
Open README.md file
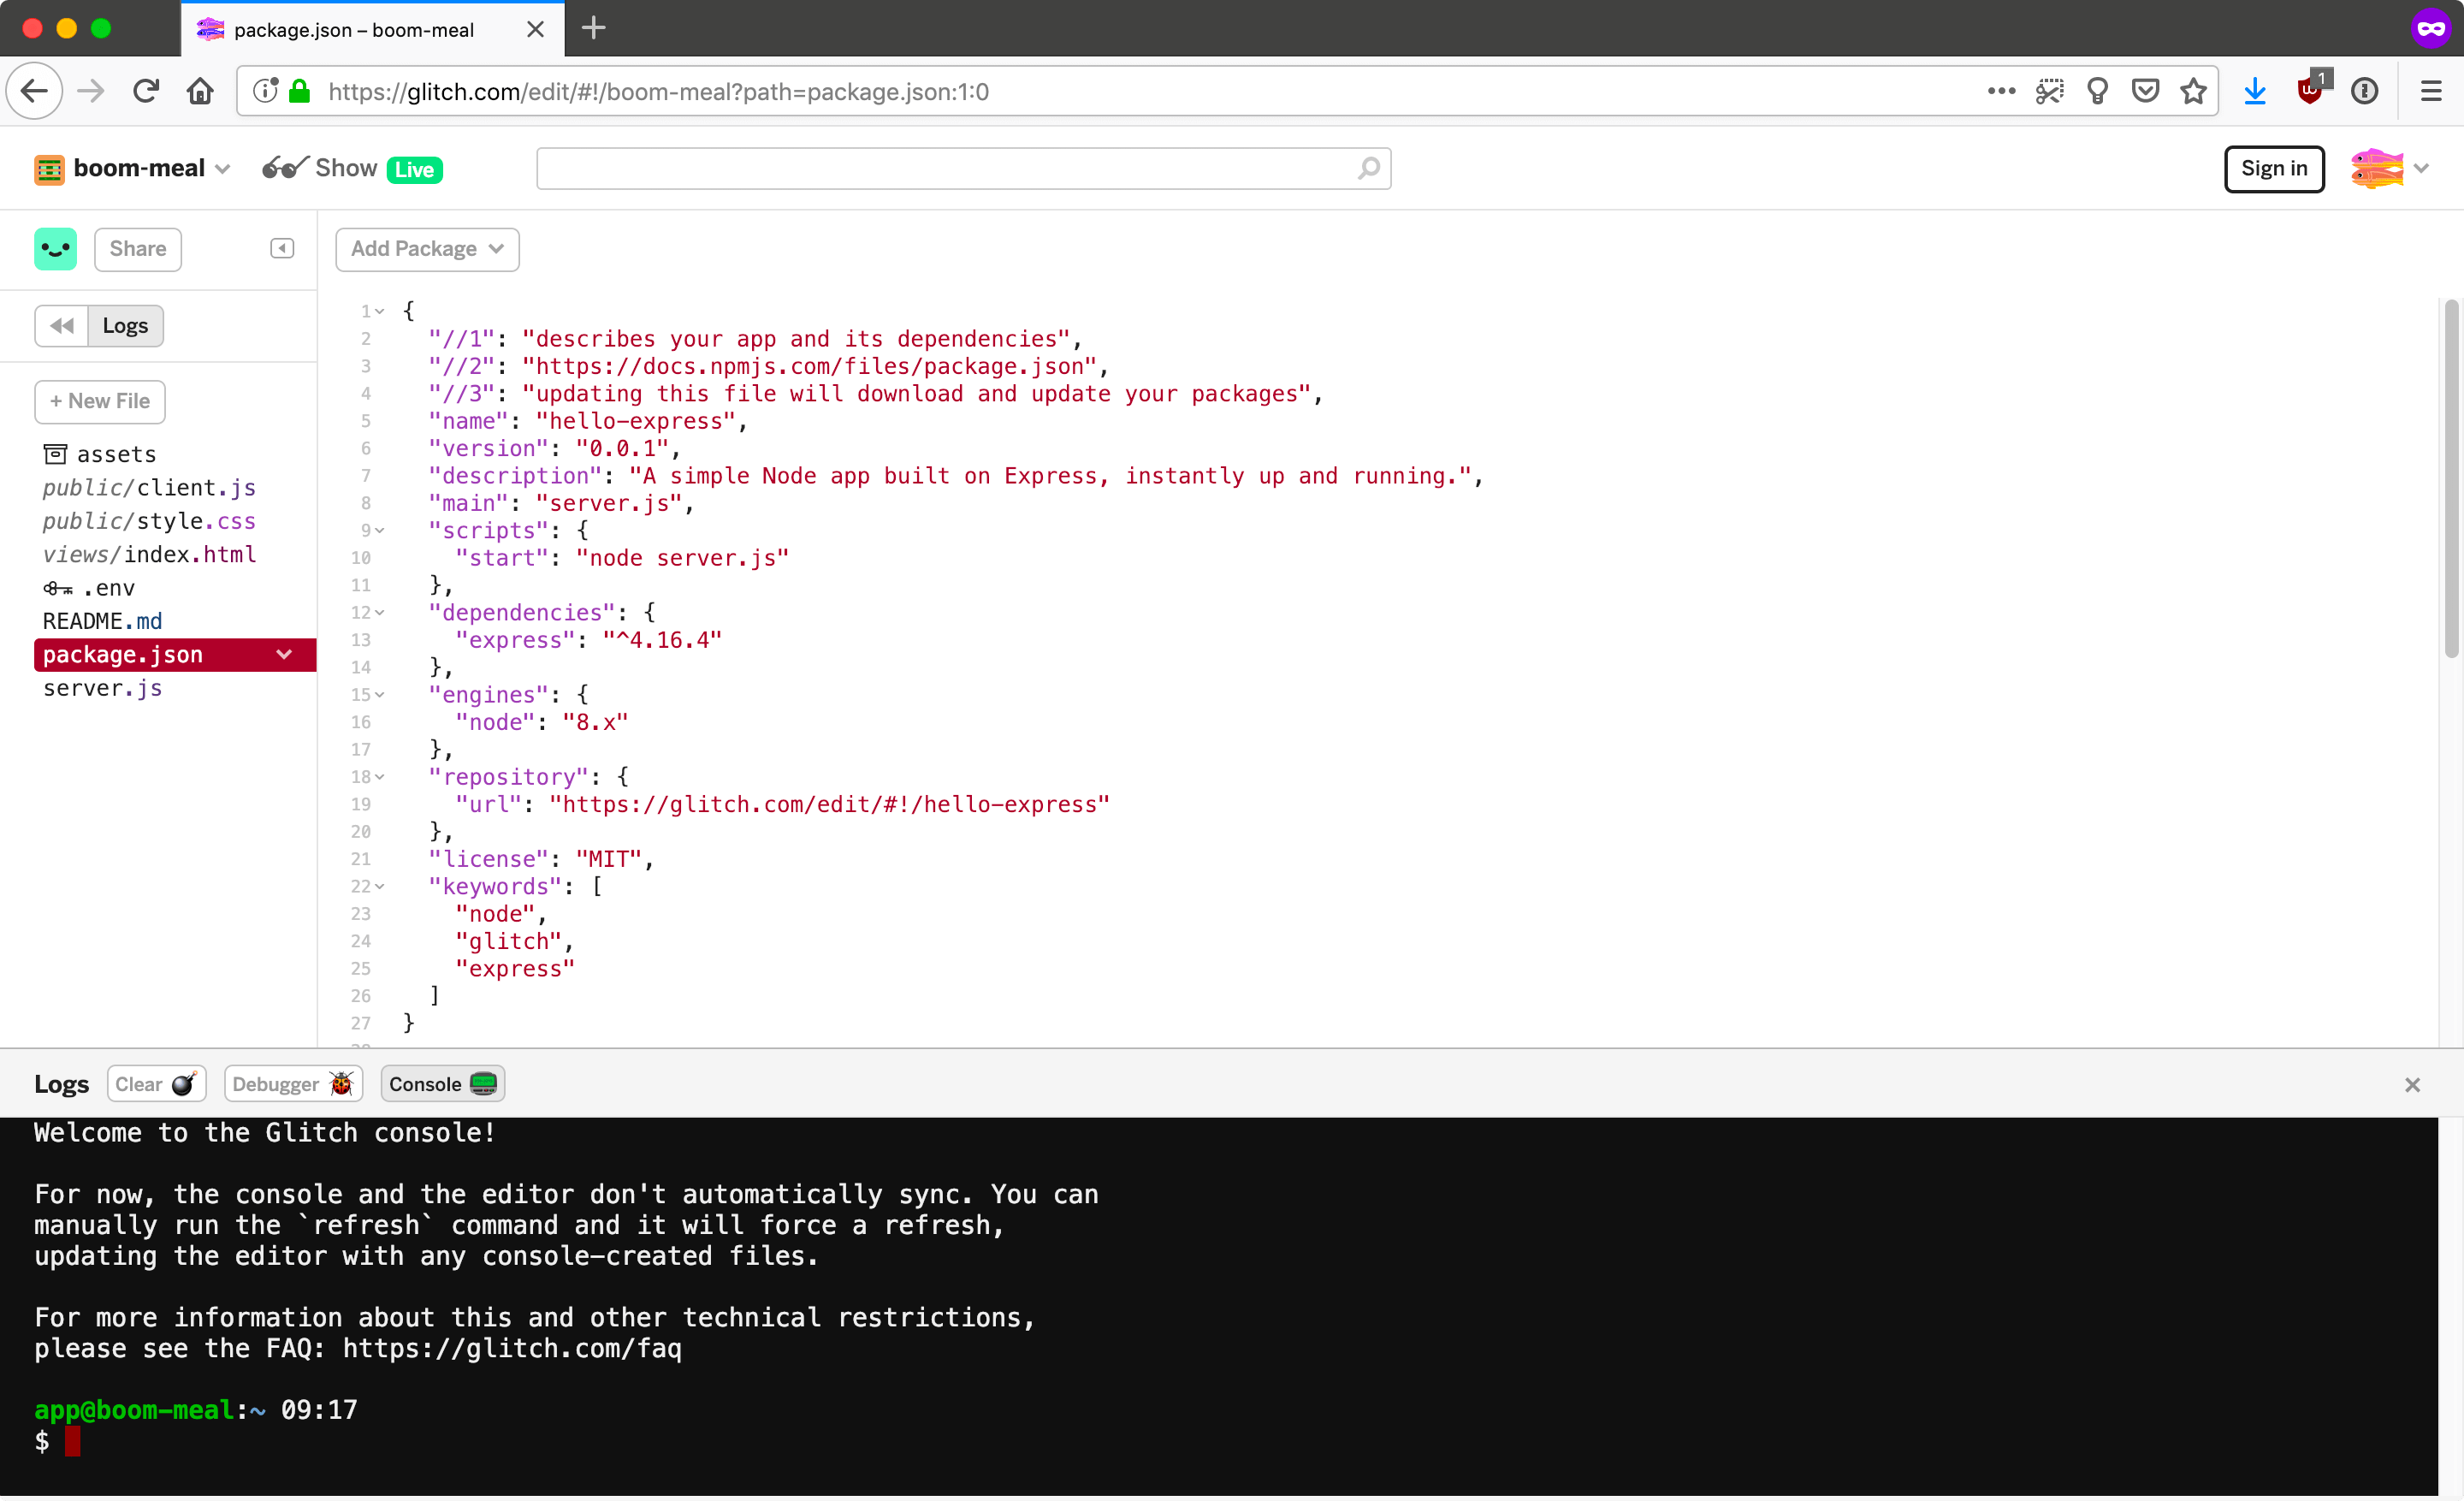(x=102, y=622)
